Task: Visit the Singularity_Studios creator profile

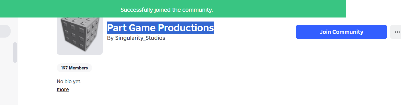Action: pyautogui.click(x=140, y=38)
